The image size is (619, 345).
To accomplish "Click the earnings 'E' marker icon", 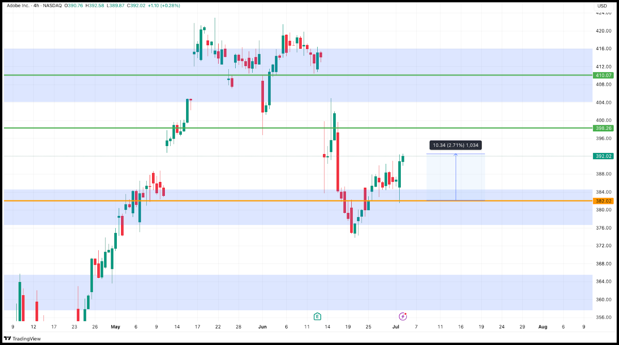I will (x=317, y=317).
